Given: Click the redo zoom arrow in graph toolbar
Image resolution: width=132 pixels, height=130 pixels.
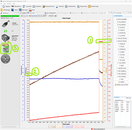Looking at the screenshot, I should pyautogui.click(x=52, y=16).
